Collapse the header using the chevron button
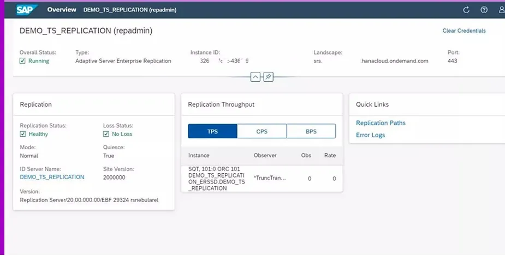This screenshot has height=256, width=505. [x=256, y=77]
